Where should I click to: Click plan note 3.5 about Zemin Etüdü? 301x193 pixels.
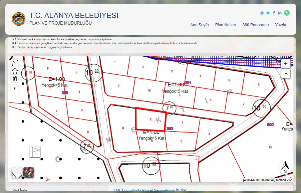click(x=43, y=47)
